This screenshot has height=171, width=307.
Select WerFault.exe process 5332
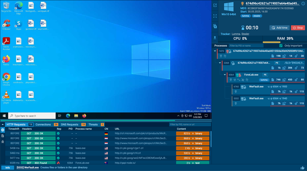(x=269, y=101)
